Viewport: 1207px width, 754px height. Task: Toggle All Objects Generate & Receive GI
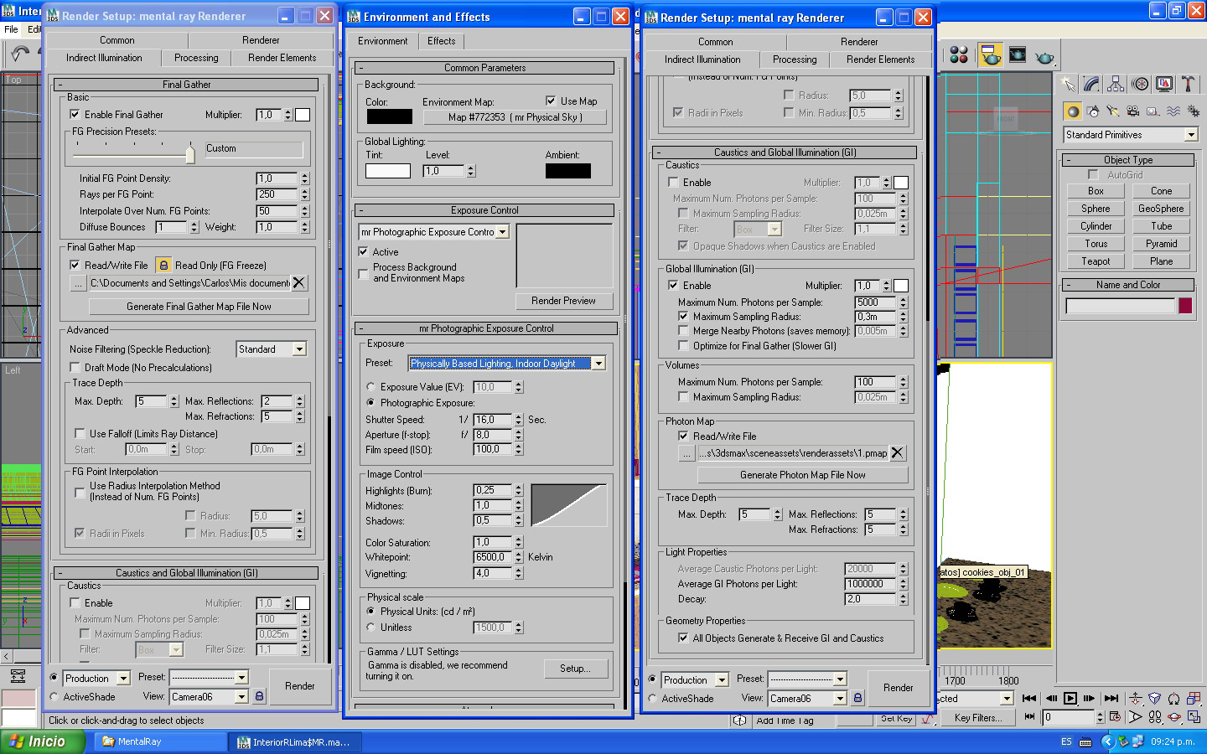(683, 638)
